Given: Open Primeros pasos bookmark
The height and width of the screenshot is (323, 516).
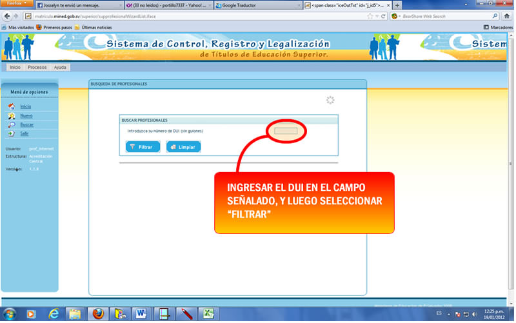Looking at the screenshot, I should click(54, 27).
